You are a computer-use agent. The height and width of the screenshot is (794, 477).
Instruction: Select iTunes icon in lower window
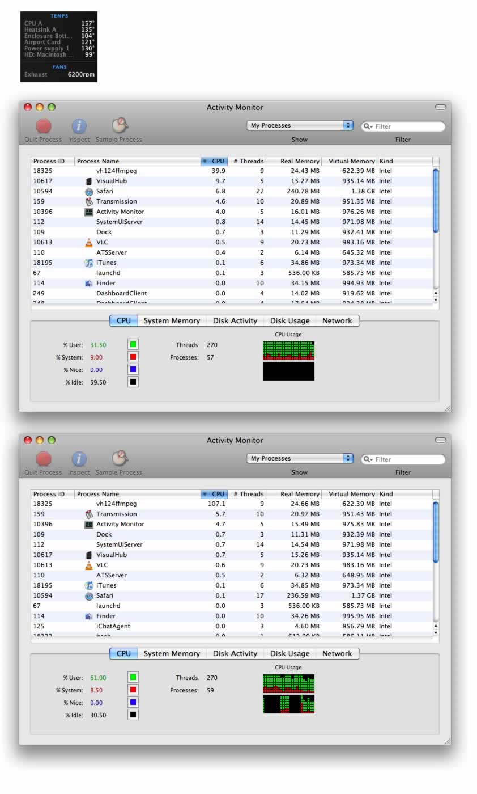(x=88, y=585)
